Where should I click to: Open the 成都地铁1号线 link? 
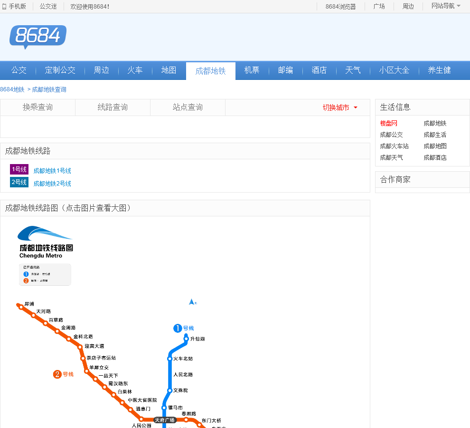52,171
